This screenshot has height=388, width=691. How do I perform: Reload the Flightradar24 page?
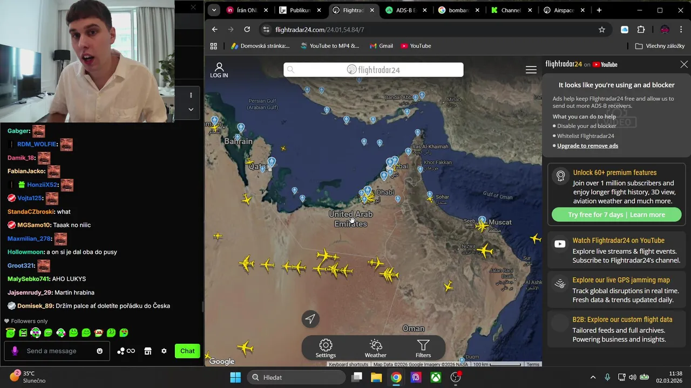point(247,30)
